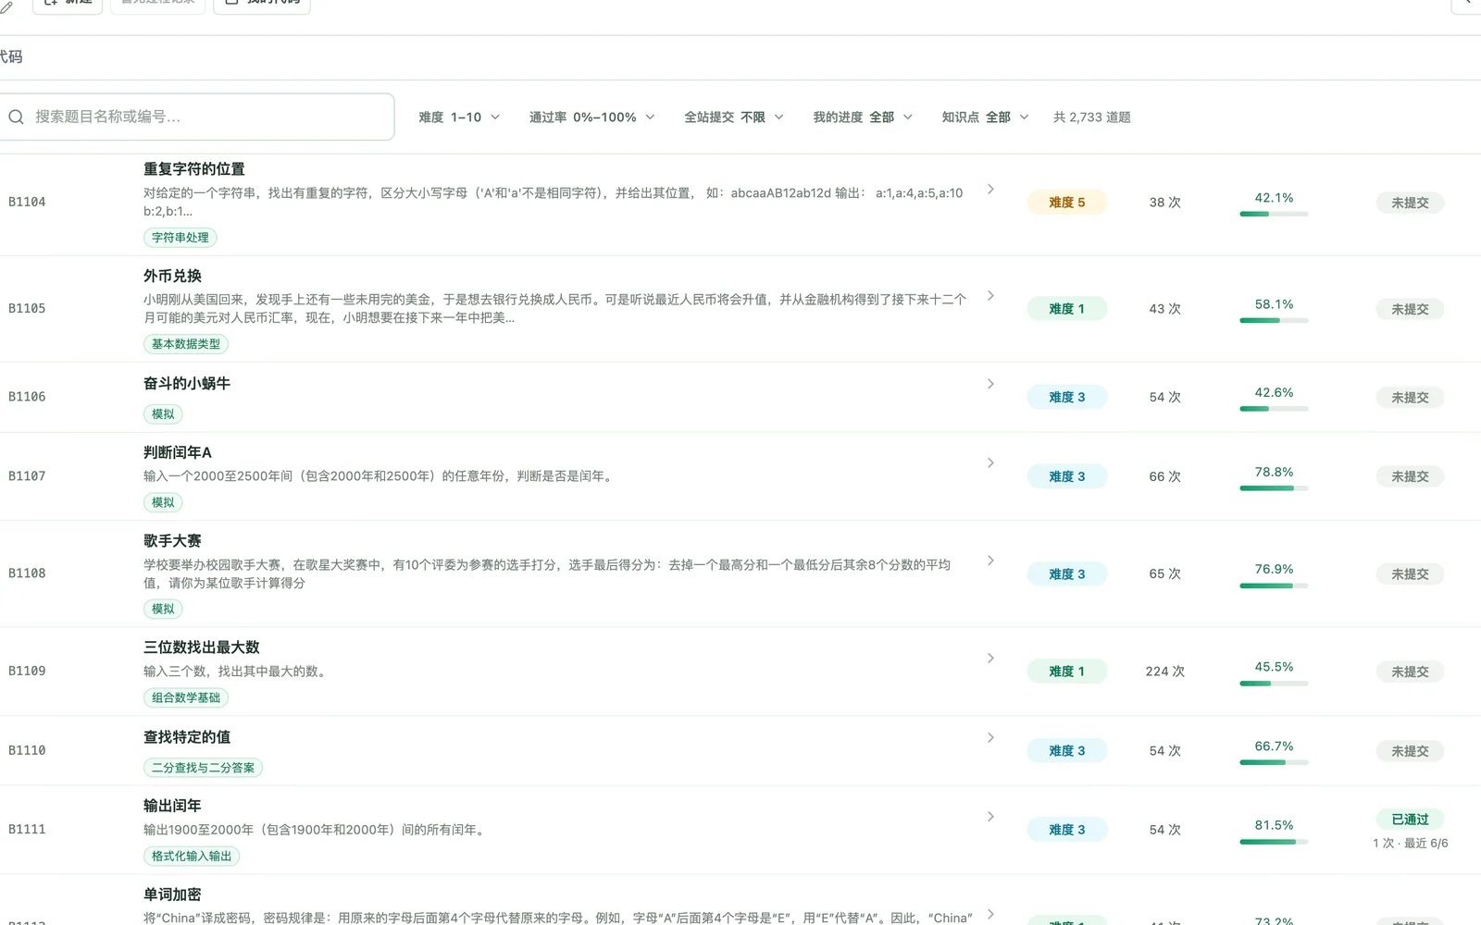Expand the 查找特定的值 row chevron

coord(990,738)
